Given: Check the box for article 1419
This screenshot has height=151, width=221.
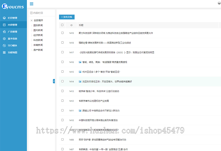Looking at the screenshot, I should (63, 33).
